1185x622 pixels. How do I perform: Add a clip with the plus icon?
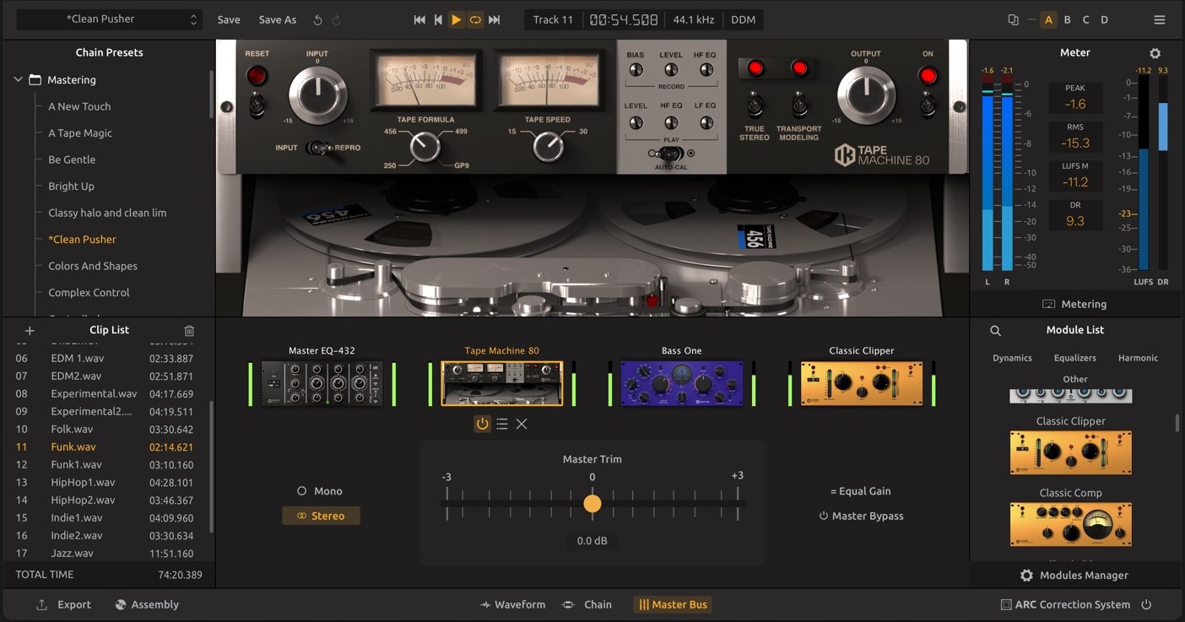(30, 331)
